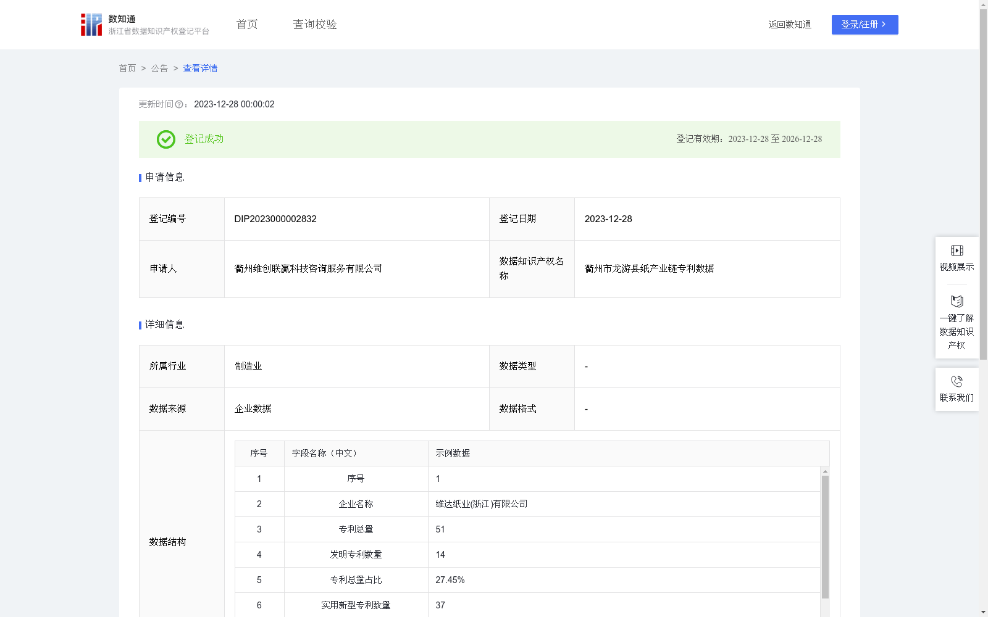Select the applicant 衢州维创联赢科技咨询服务有限公司
Viewport: 988px width, 617px height.
pos(308,269)
